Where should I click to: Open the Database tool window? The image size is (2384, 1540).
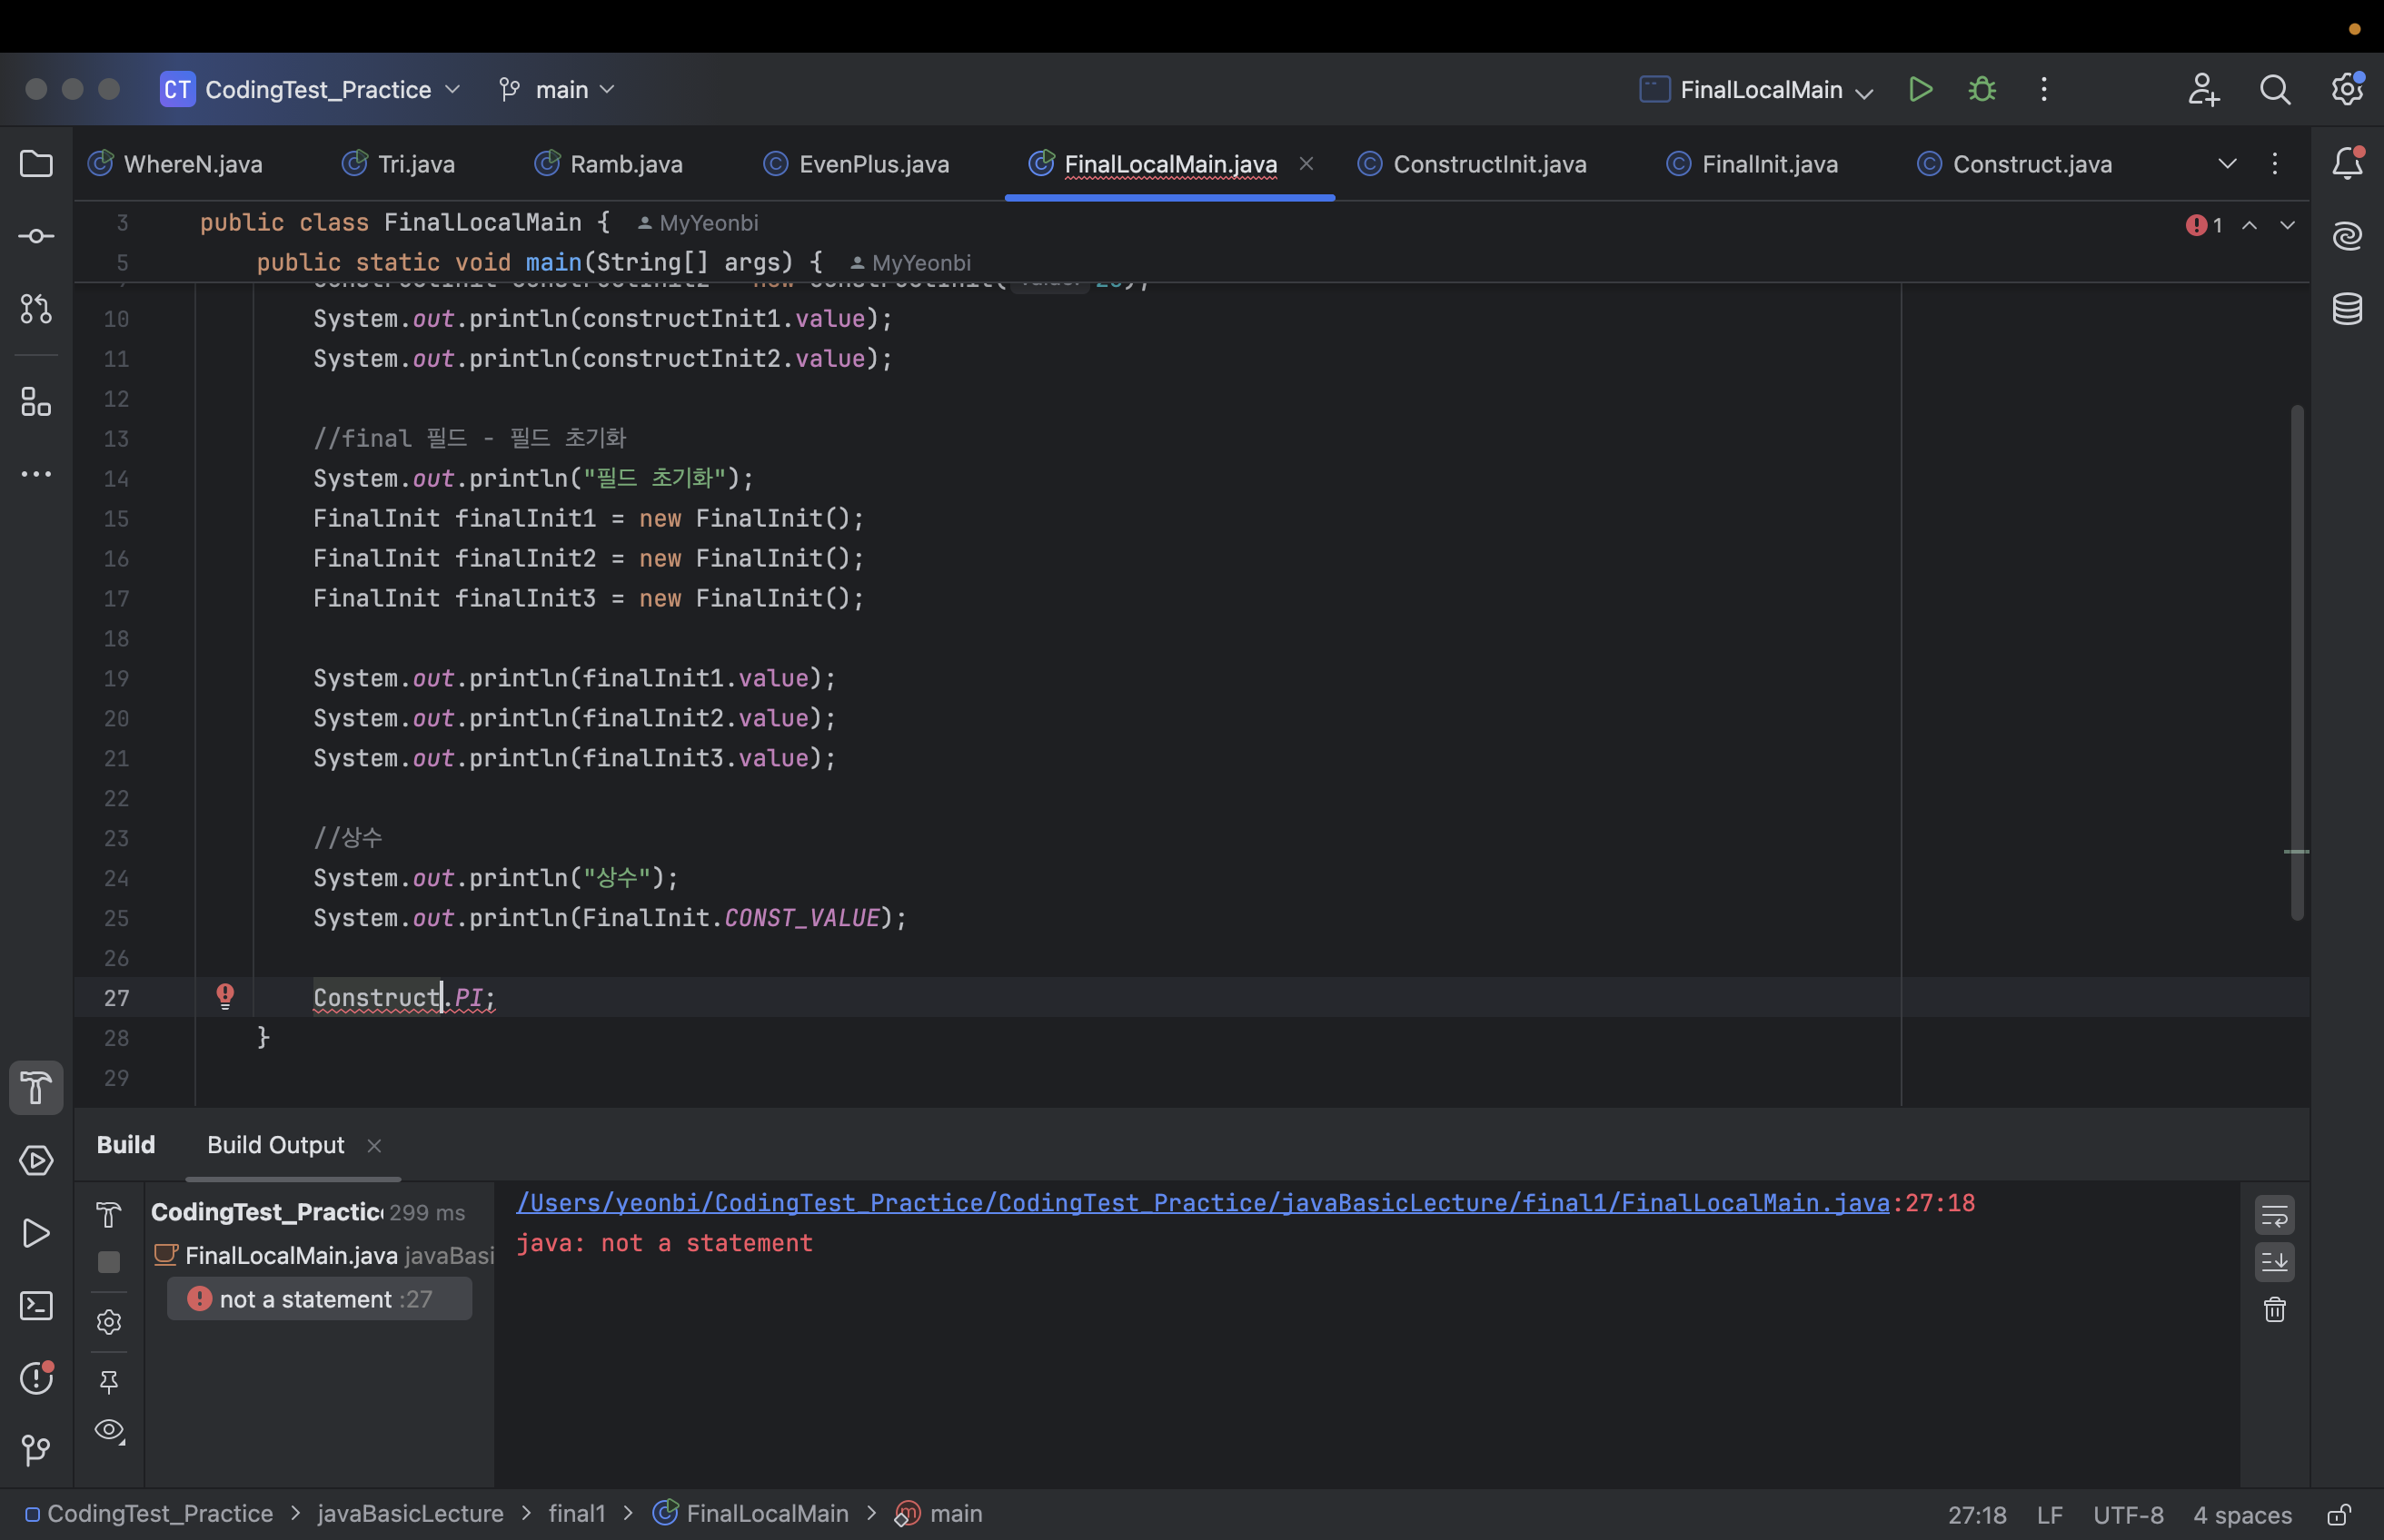(2347, 308)
